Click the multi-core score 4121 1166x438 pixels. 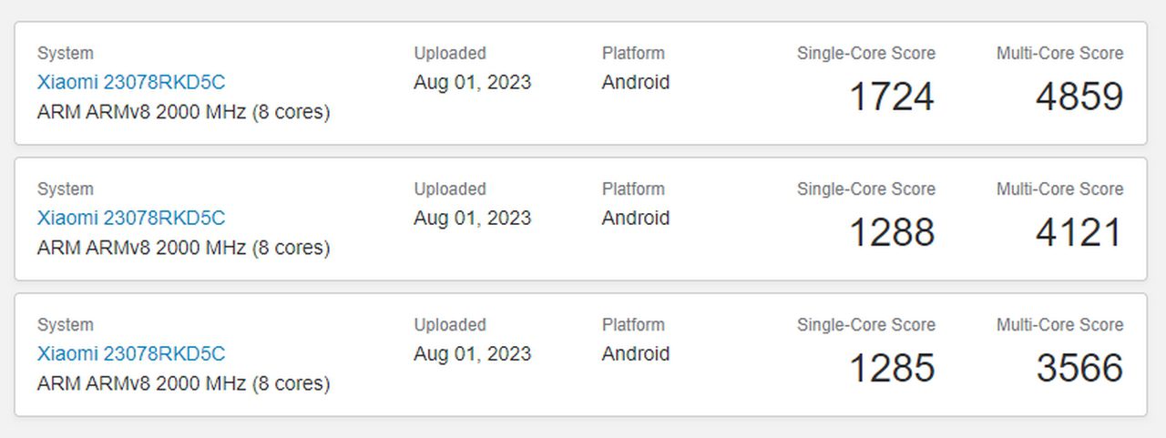pyautogui.click(x=1079, y=232)
